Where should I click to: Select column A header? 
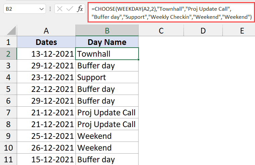pyautogui.click(x=46, y=31)
